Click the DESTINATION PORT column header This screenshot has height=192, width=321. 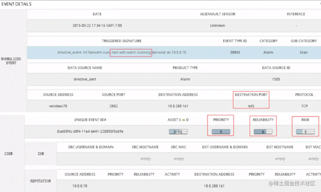(251, 95)
